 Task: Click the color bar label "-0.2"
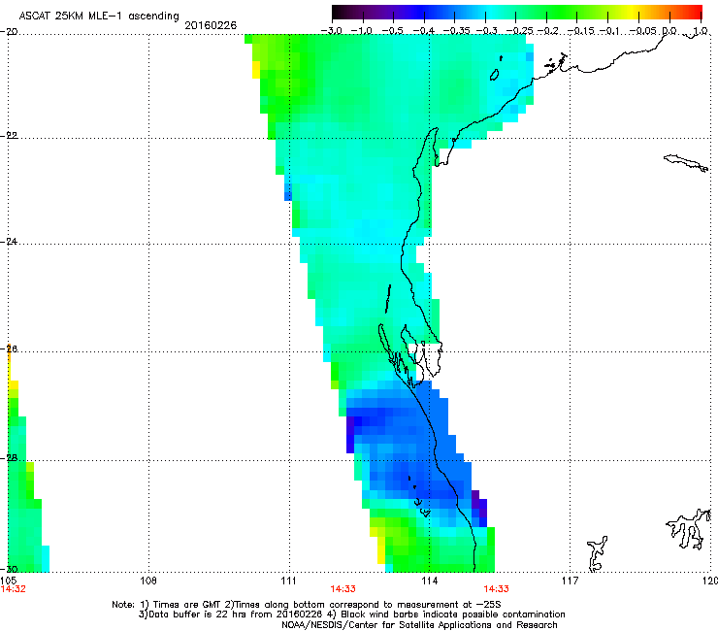click(548, 31)
